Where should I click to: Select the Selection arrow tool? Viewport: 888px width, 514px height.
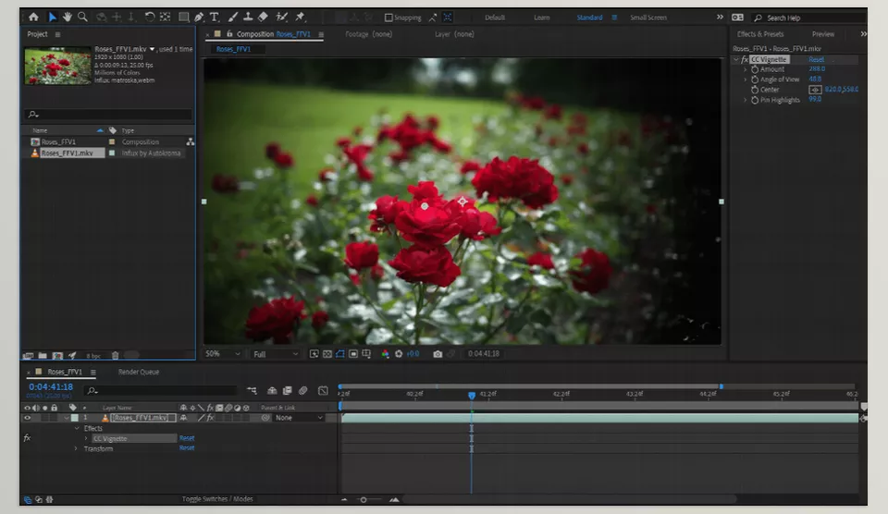tap(52, 17)
